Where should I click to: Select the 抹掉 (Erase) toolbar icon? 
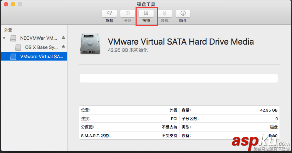(x=146, y=13)
